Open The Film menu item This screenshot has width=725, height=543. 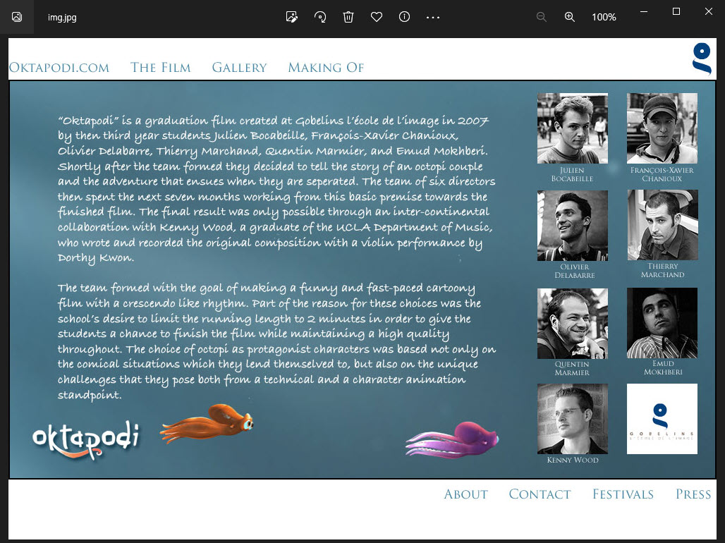[160, 68]
